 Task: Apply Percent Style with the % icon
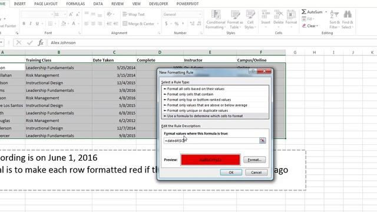tap(177, 24)
